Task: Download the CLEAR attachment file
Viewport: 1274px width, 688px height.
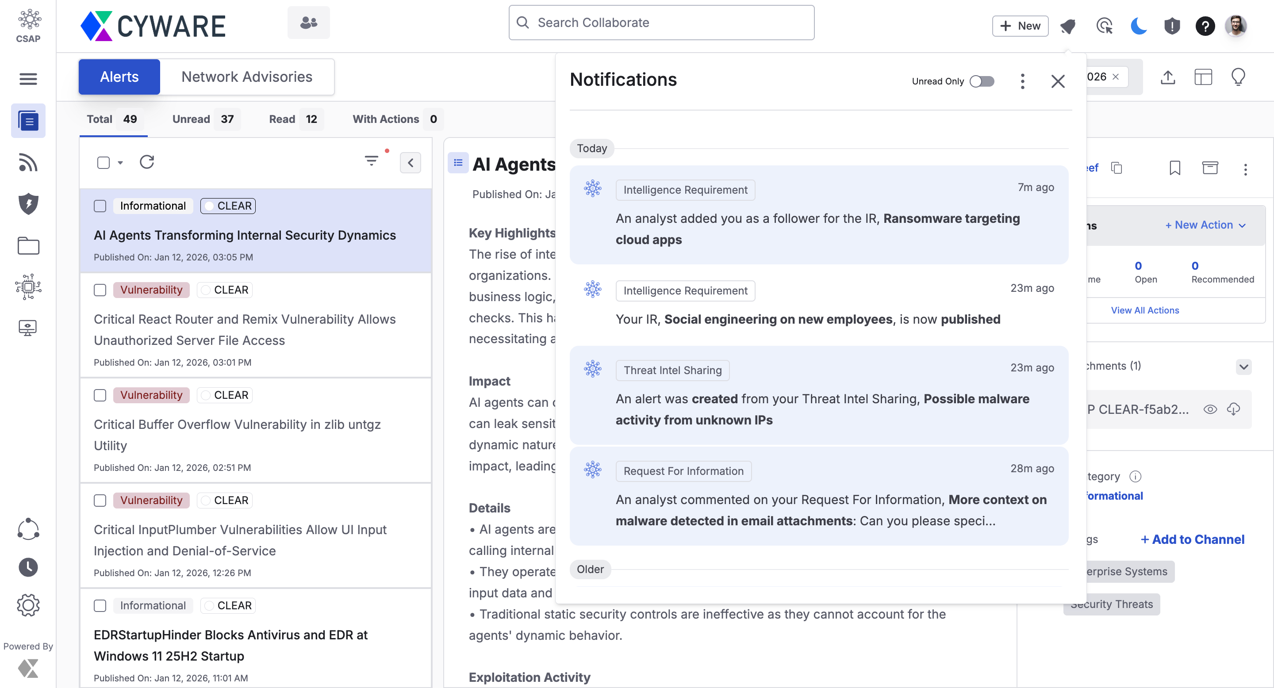Action: click(1233, 409)
